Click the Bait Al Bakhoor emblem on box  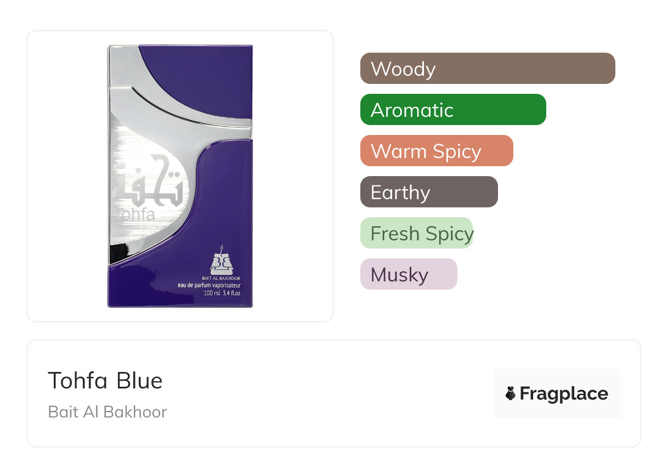pyautogui.click(x=222, y=262)
